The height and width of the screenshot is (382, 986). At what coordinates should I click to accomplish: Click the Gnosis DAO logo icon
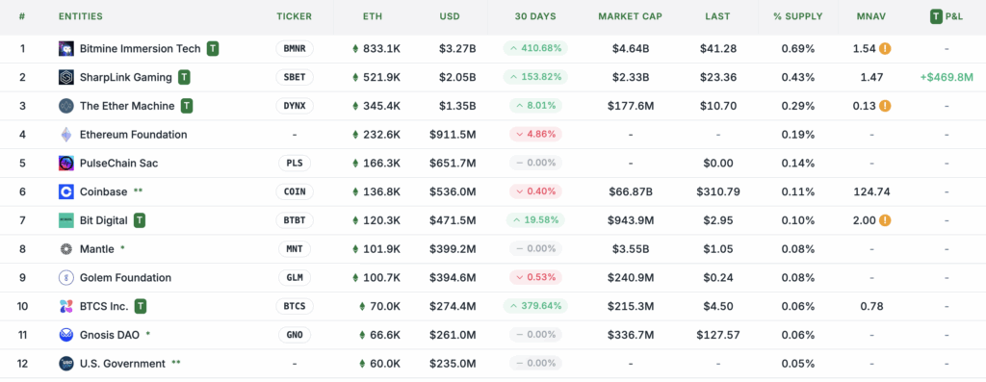coord(66,335)
